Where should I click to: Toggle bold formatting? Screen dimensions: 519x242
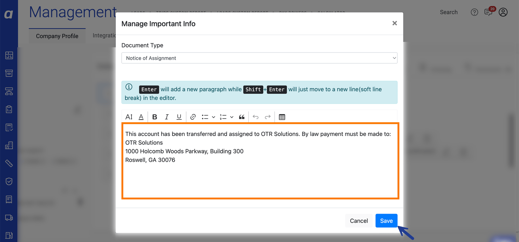[155, 117]
